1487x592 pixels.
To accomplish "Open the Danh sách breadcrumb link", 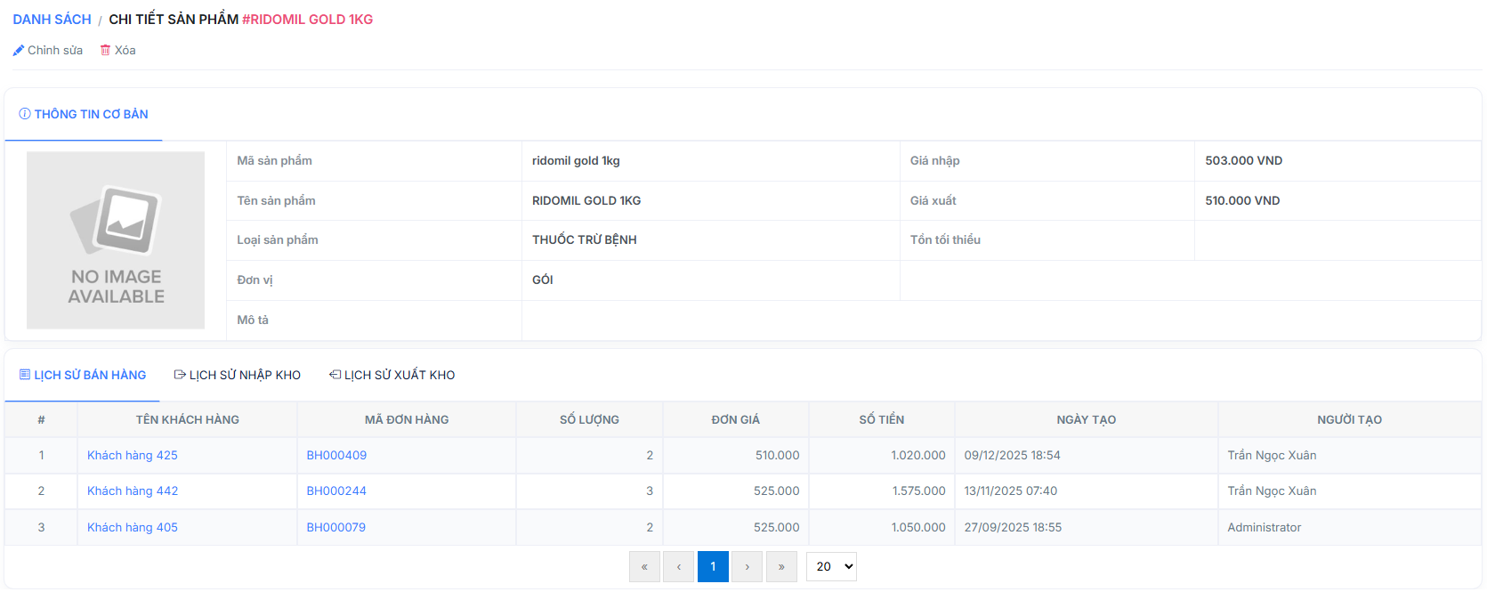I will (52, 20).
